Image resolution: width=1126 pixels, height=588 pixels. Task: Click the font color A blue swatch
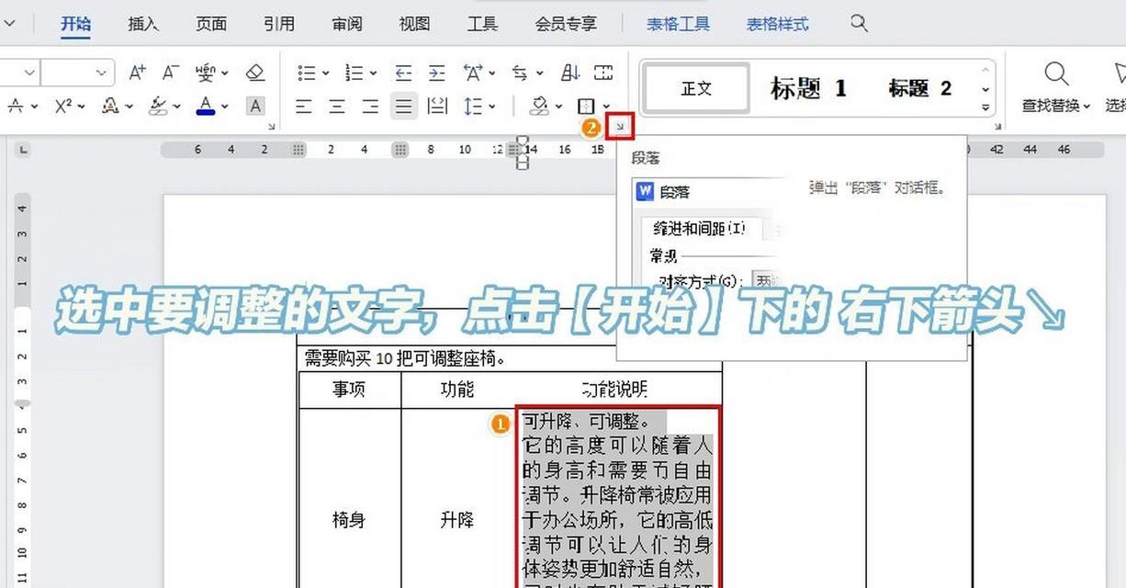coord(206,106)
